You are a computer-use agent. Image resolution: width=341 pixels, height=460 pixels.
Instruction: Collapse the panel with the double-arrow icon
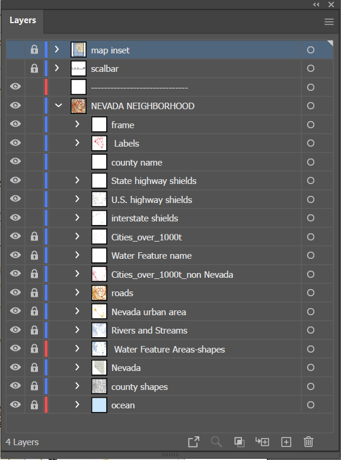[x=316, y=4]
